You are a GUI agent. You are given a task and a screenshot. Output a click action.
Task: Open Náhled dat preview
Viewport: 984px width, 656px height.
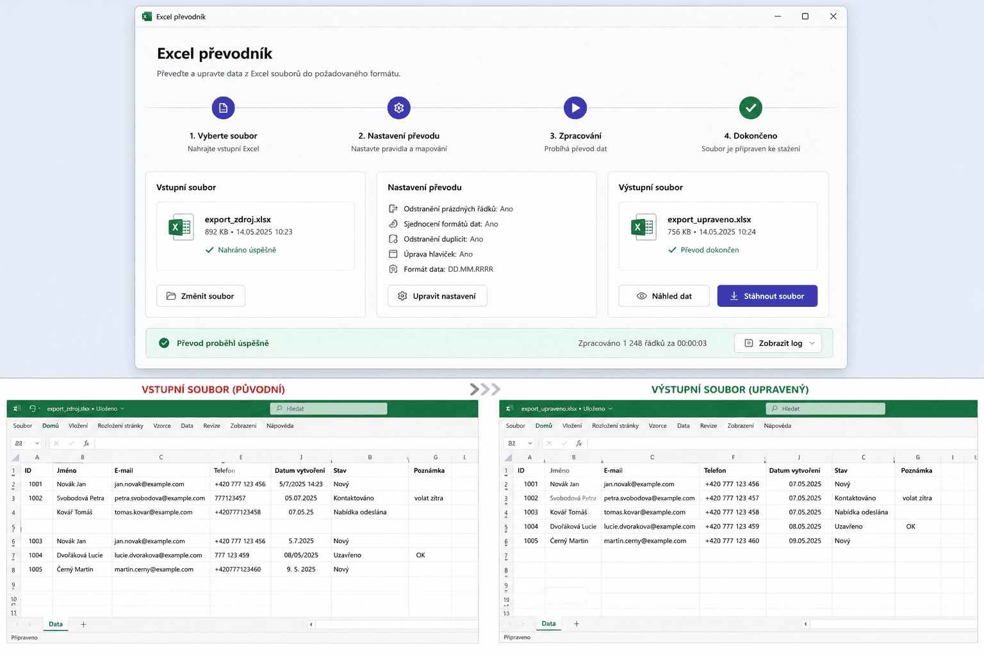coord(664,296)
